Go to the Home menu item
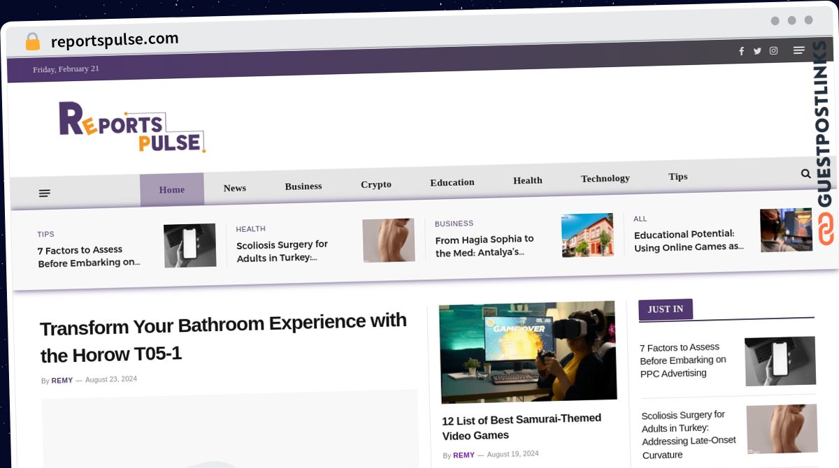Viewport: 839px width, 468px height. click(x=172, y=189)
